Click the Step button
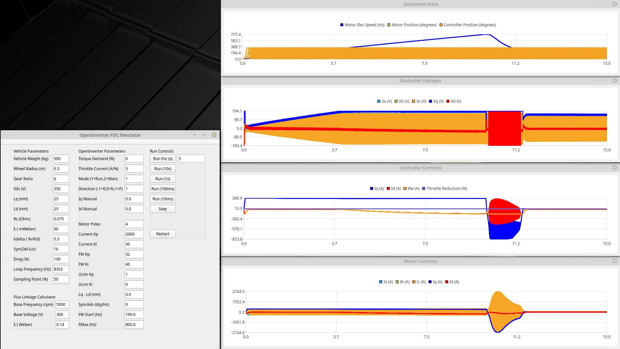The height and width of the screenshot is (349, 620). click(163, 209)
